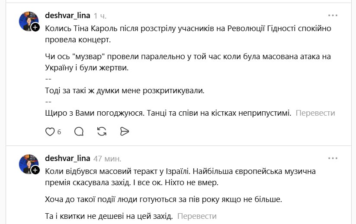
Task: Open the second post's profile avatar
Action: point(28,164)
